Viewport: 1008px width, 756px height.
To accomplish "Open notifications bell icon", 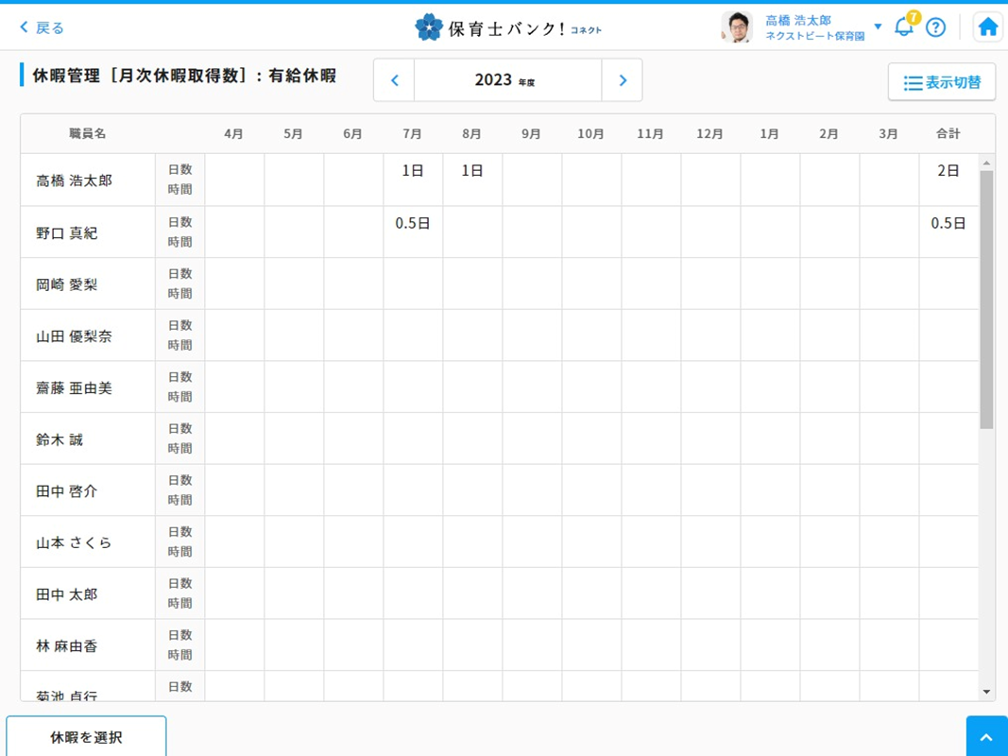I will [x=904, y=26].
